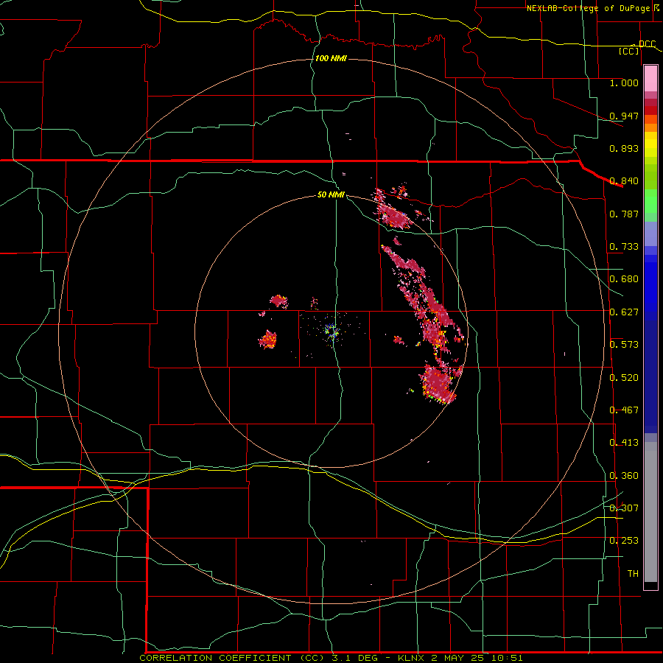Click the 0.467 scale value
This screenshot has width=663, height=663.
624,410
